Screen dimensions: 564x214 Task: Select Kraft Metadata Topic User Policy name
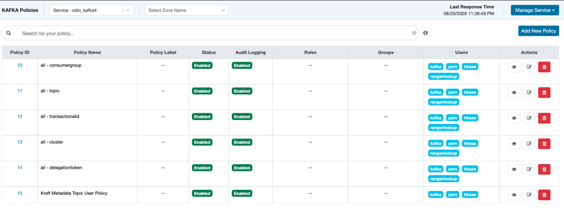(74, 193)
